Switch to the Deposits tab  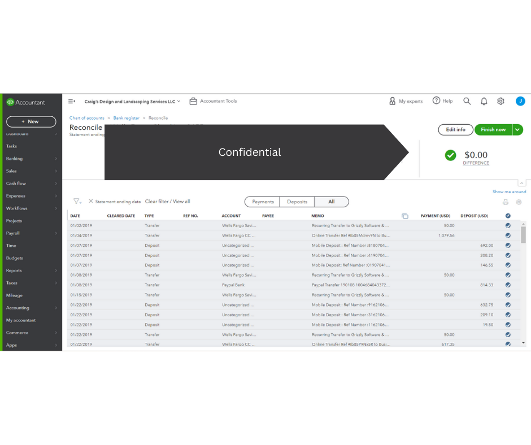pos(297,202)
